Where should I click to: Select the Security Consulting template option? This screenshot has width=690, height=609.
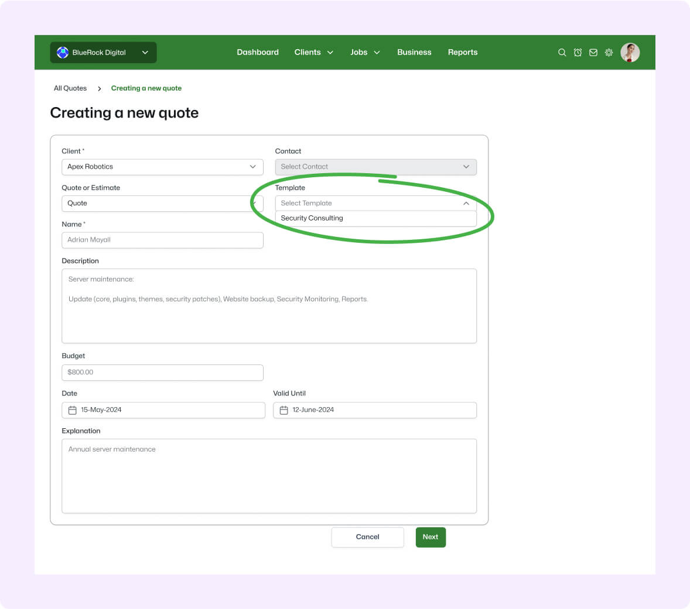tap(312, 218)
